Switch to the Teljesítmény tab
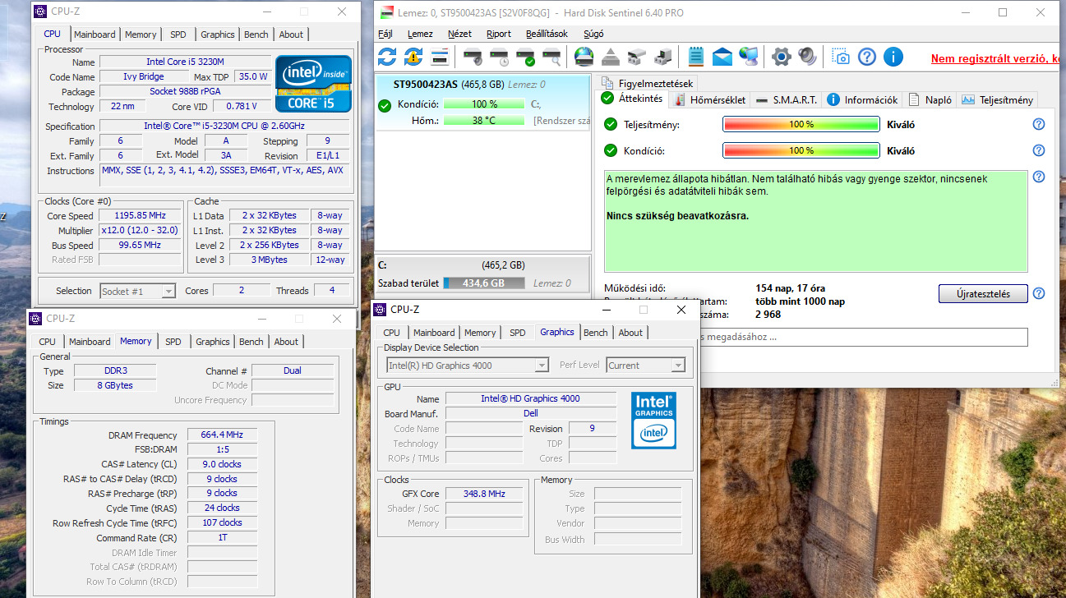Screen dimensions: 1066x598 point(997,99)
